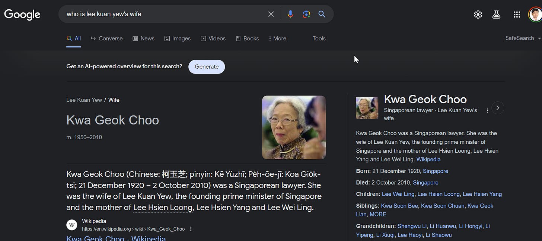This screenshot has height=241, width=542.
Task: Open knowledge panel three-dot more options
Action: point(487,111)
